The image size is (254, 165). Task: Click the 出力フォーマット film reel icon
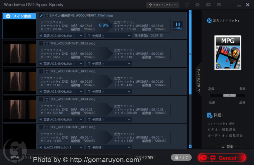[209, 21]
